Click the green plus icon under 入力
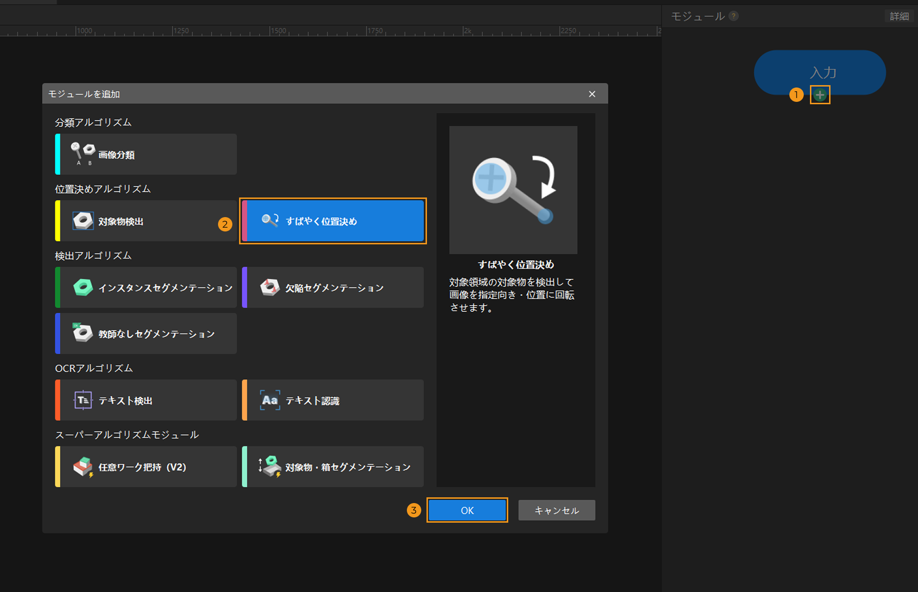The height and width of the screenshot is (592, 918). (x=820, y=95)
